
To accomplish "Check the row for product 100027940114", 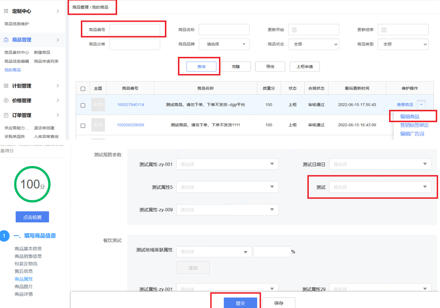I will click(83, 105).
